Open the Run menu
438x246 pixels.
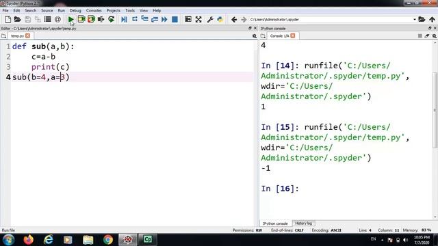point(62,11)
